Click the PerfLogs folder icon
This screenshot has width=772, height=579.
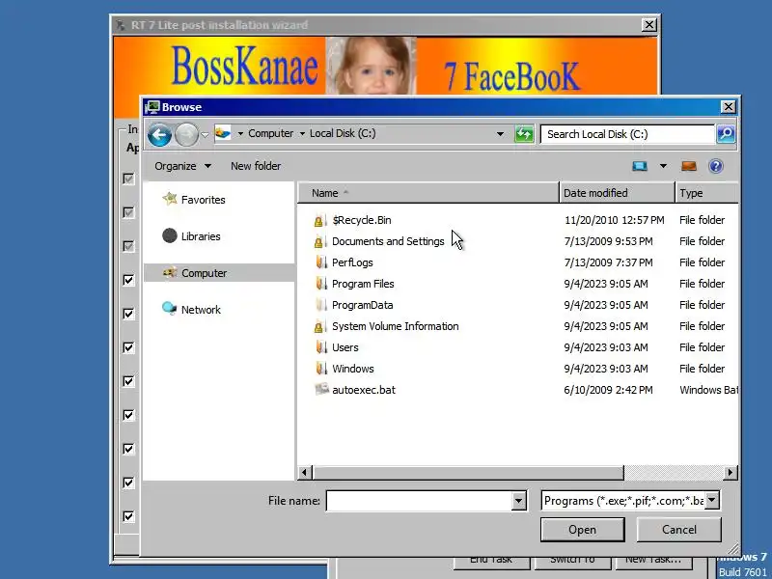(x=321, y=262)
